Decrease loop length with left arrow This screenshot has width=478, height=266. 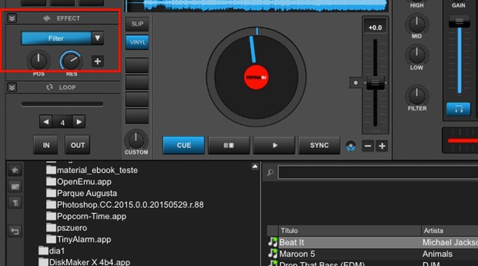[x=46, y=122]
